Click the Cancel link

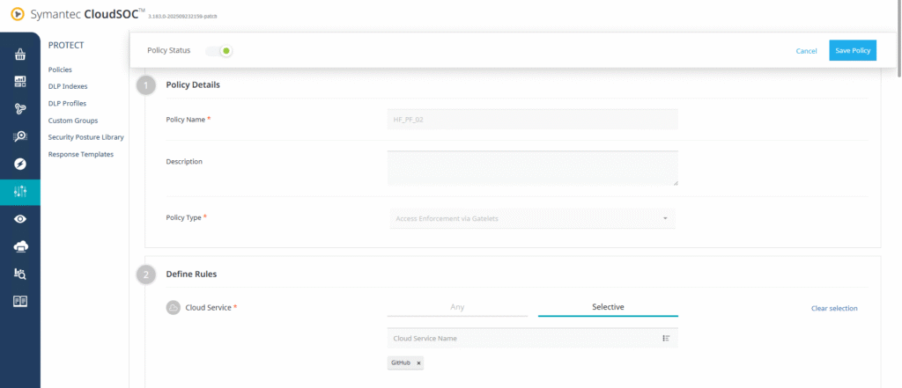[x=806, y=51]
